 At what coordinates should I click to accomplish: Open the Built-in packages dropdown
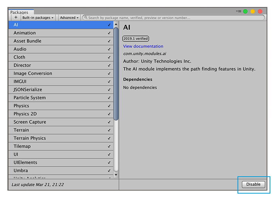coord(38,18)
